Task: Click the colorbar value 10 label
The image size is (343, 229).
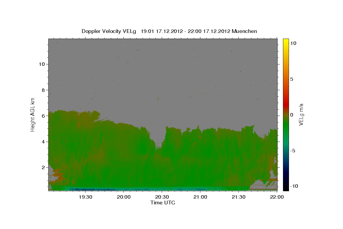Action: tap(293, 43)
